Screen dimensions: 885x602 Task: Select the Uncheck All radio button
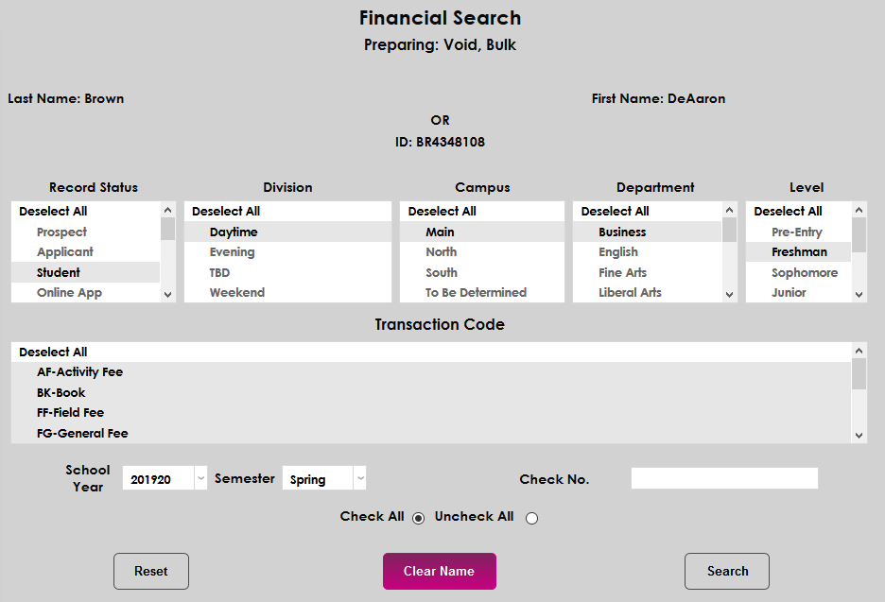click(531, 518)
